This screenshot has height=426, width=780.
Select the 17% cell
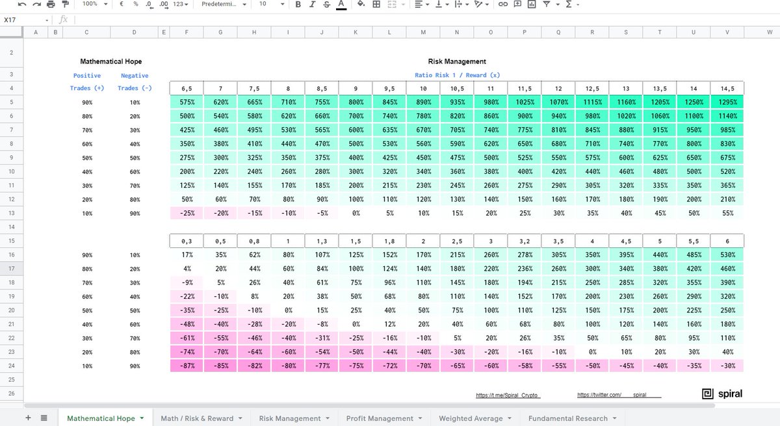click(x=186, y=255)
